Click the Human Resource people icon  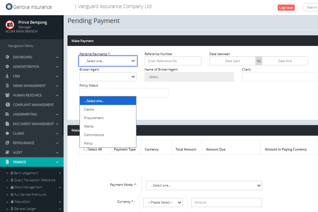pyautogui.click(x=7, y=95)
